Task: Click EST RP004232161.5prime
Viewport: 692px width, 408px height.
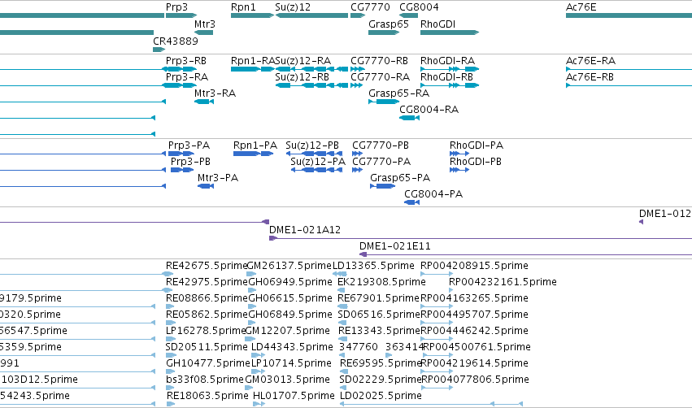Action: click(x=503, y=282)
